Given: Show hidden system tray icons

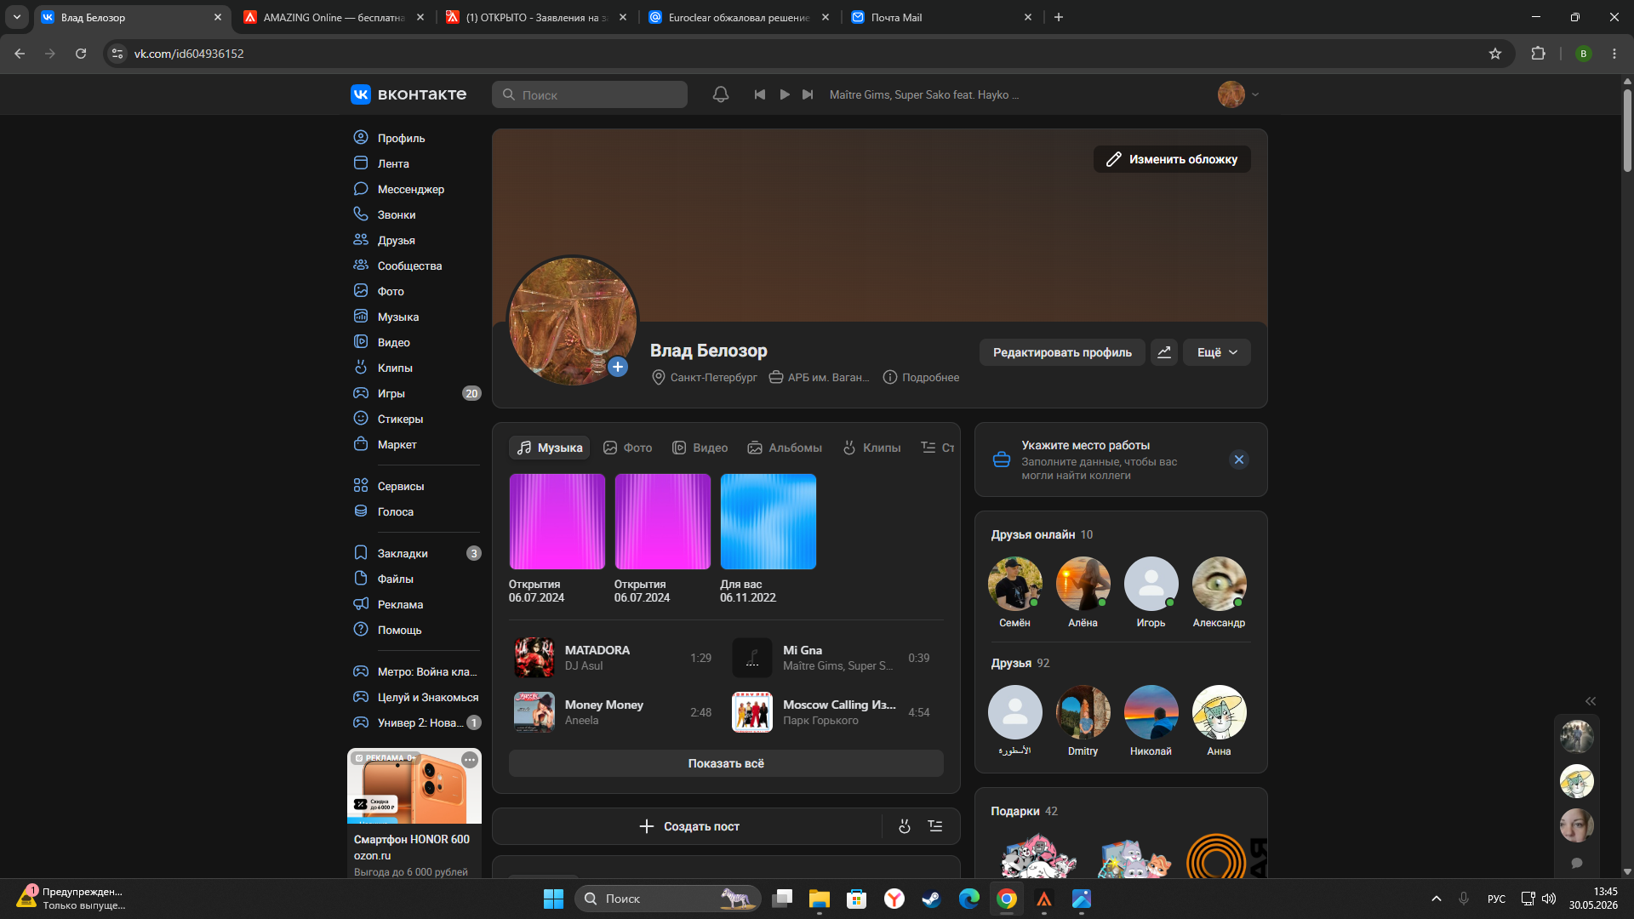Looking at the screenshot, I should pos(1437,899).
